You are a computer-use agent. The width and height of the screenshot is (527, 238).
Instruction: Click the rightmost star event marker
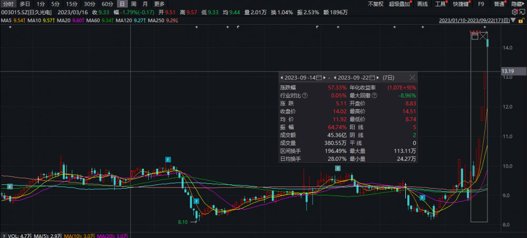coord(485,27)
